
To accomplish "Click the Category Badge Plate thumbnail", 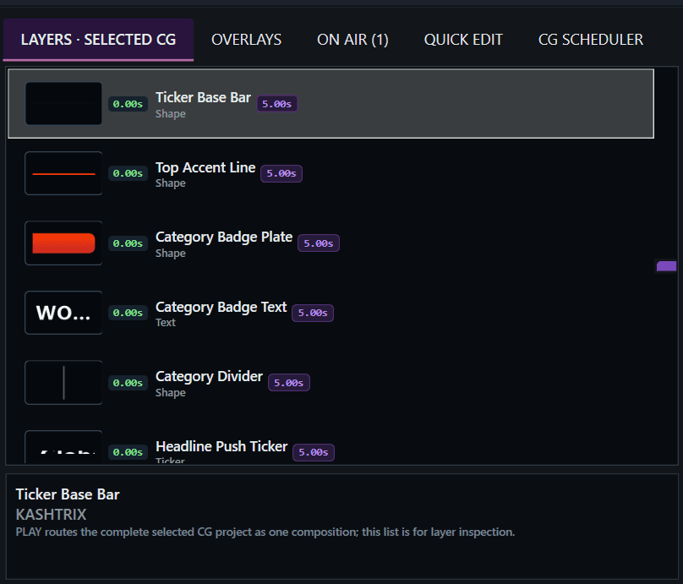I will coord(63,243).
